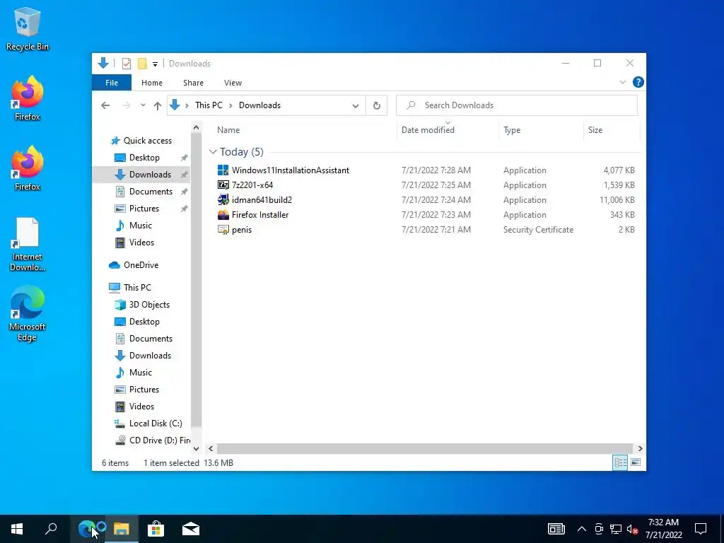Click This PC in the address bar
The image size is (724, 543).
tap(209, 105)
